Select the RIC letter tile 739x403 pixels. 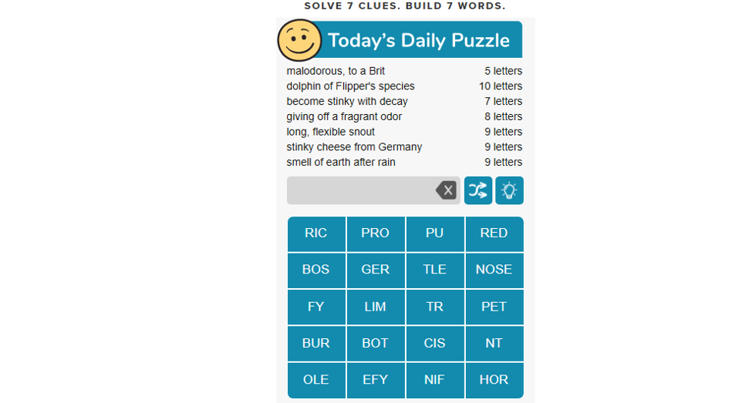pos(316,234)
